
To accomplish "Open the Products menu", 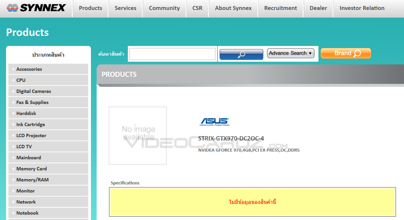I will click(x=91, y=8).
